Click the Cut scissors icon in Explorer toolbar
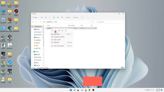The height and width of the screenshot is (92, 164). pos(42,17)
